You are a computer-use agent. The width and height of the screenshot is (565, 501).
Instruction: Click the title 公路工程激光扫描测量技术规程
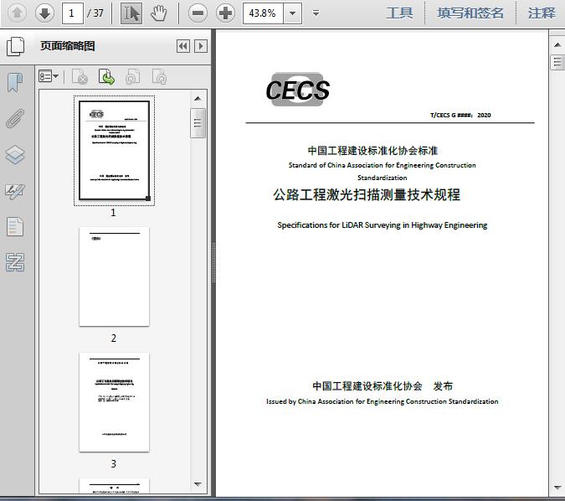coord(367,194)
